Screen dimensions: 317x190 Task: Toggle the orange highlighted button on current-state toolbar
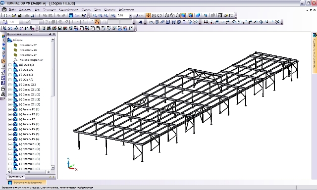[97, 22]
